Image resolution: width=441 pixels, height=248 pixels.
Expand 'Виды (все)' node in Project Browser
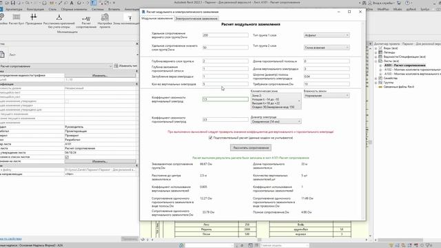coord(376,48)
